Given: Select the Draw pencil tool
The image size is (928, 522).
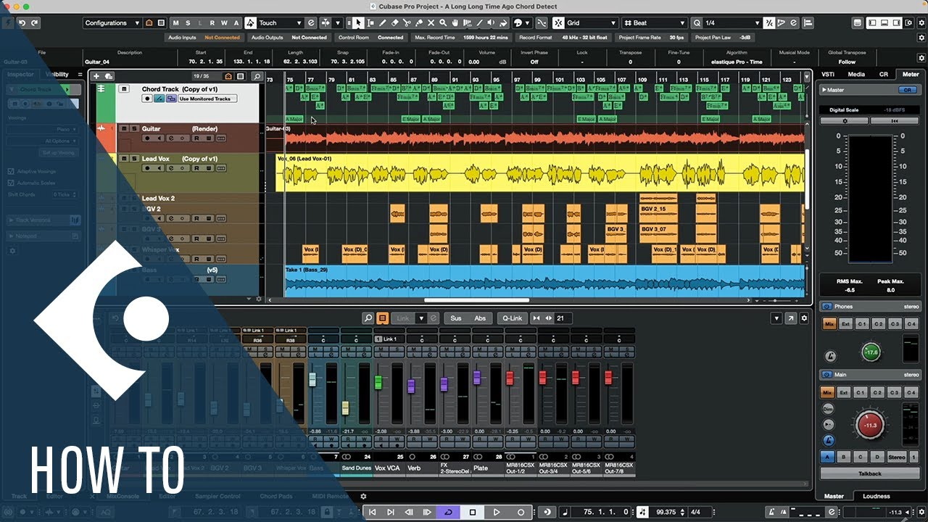Looking at the screenshot, I should tap(383, 23).
